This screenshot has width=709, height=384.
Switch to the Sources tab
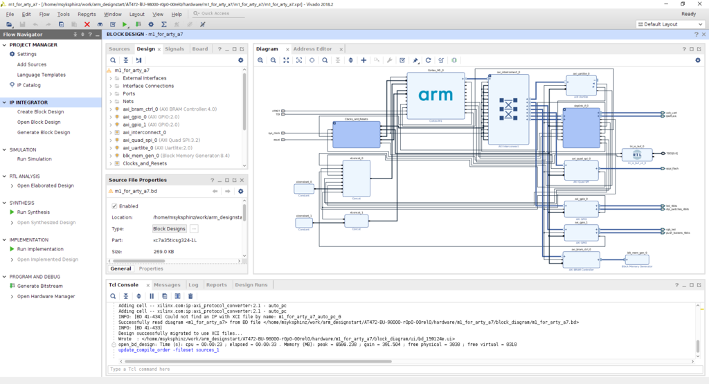pyautogui.click(x=119, y=49)
